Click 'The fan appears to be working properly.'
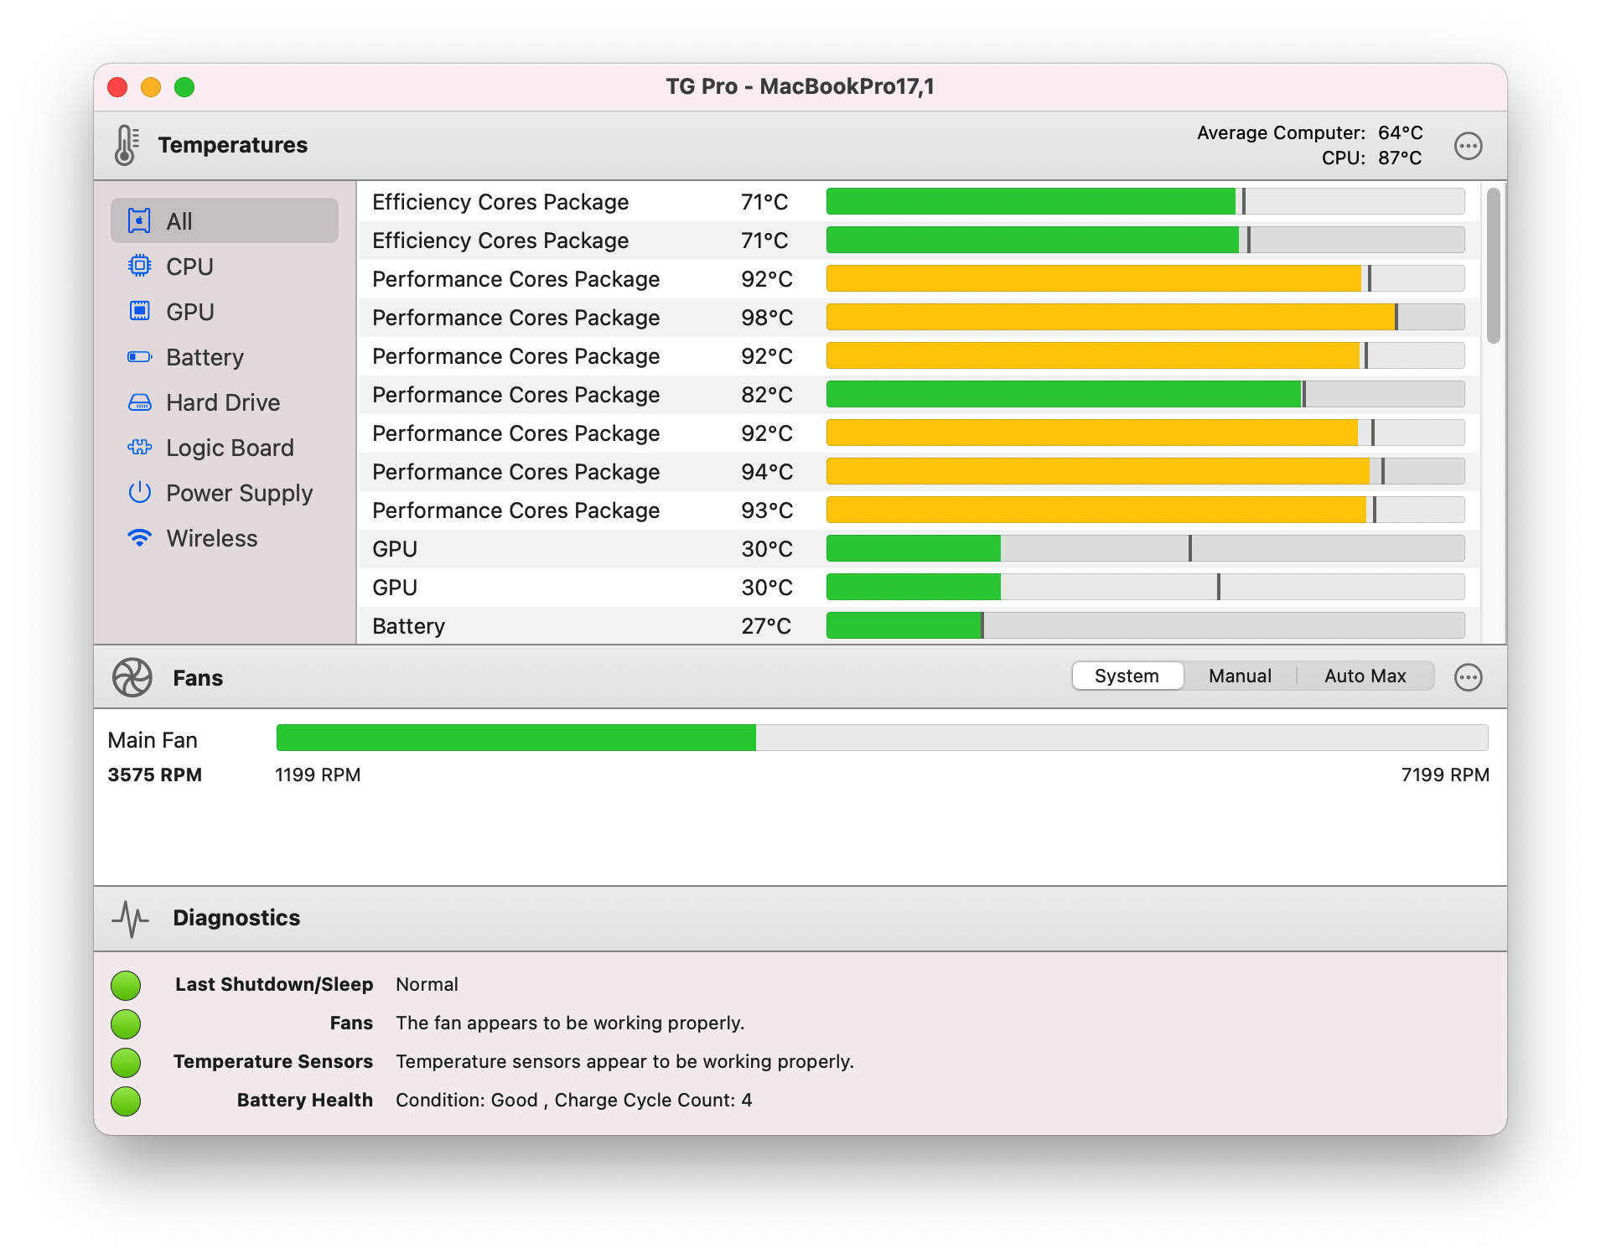The image size is (1601, 1259). 570,1023
